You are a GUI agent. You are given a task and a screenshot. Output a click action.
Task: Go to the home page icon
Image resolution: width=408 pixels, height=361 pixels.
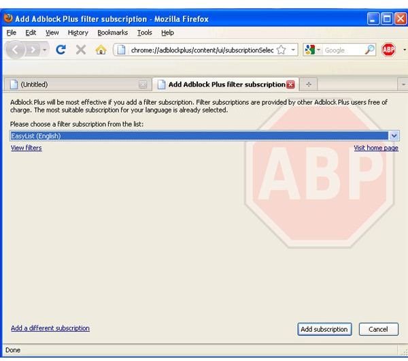(101, 50)
